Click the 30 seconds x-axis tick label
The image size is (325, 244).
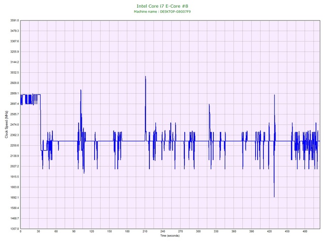pos(38,231)
